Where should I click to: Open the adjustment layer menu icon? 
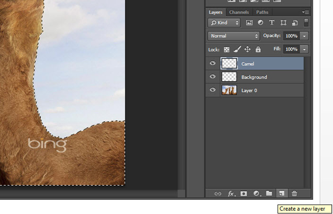[x=257, y=194]
